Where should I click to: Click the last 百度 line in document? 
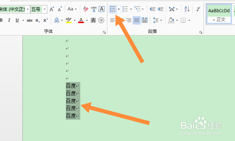pyautogui.click(x=71, y=116)
